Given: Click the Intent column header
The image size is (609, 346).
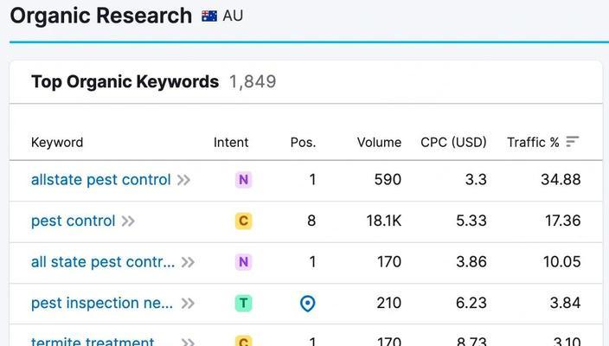Looking at the screenshot, I should coord(231,142).
